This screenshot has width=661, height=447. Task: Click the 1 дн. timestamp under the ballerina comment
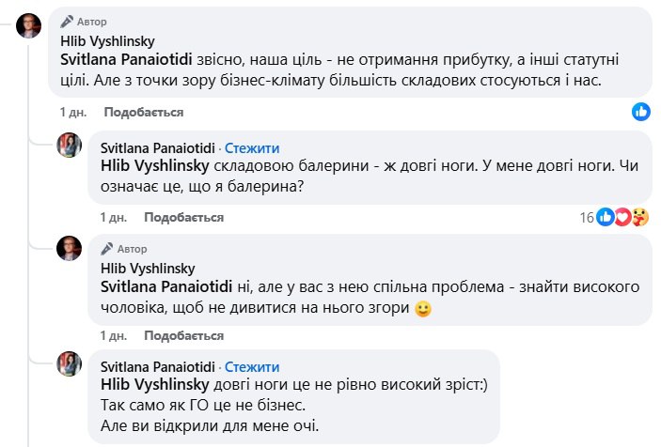pyautogui.click(x=114, y=217)
